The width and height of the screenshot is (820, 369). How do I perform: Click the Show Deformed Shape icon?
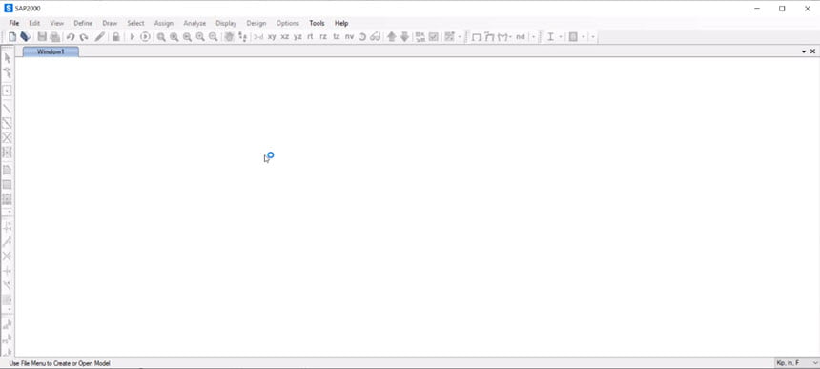pyautogui.click(x=489, y=37)
